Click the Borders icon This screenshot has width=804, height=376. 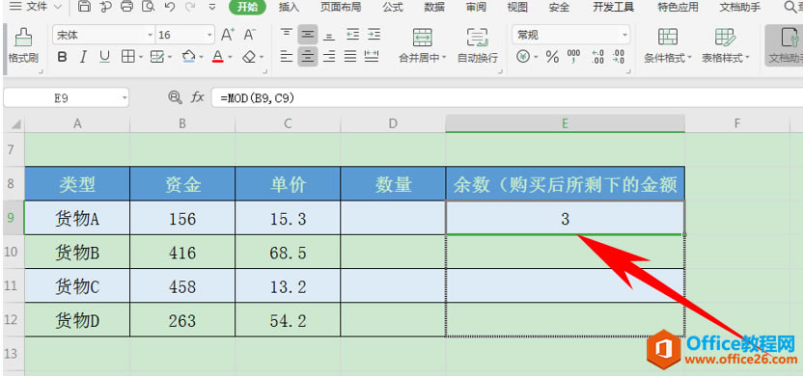(127, 56)
